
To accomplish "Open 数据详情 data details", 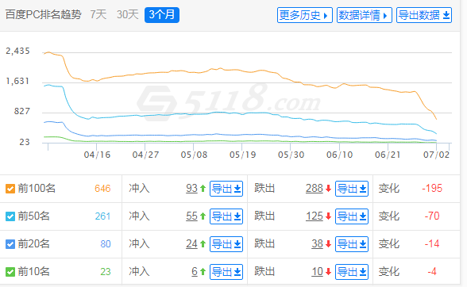I will pos(364,15).
